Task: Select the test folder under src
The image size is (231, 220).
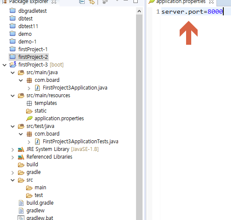Action: pyautogui.click(x=38, y=195)
